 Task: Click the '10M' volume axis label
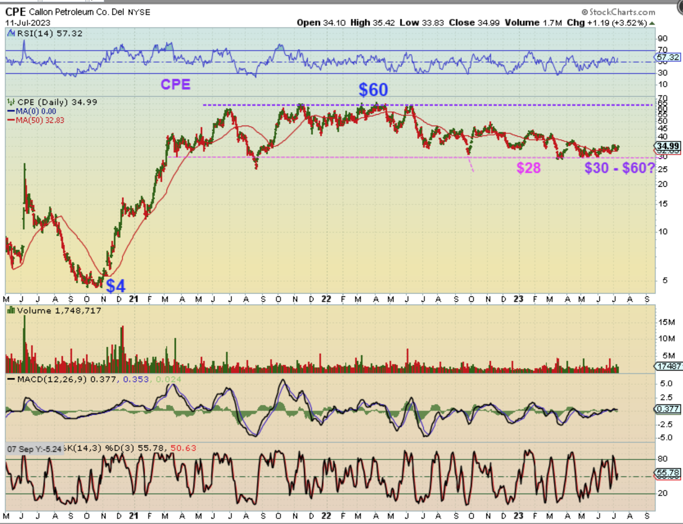click(667, 338)
